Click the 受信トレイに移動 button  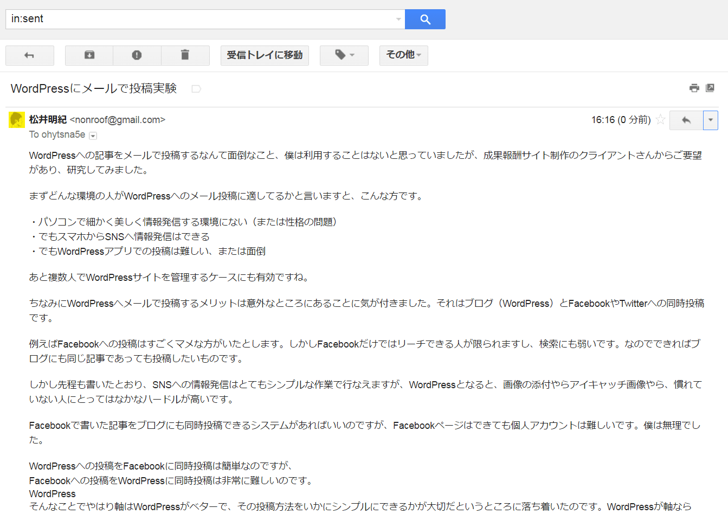pos(265,55)
